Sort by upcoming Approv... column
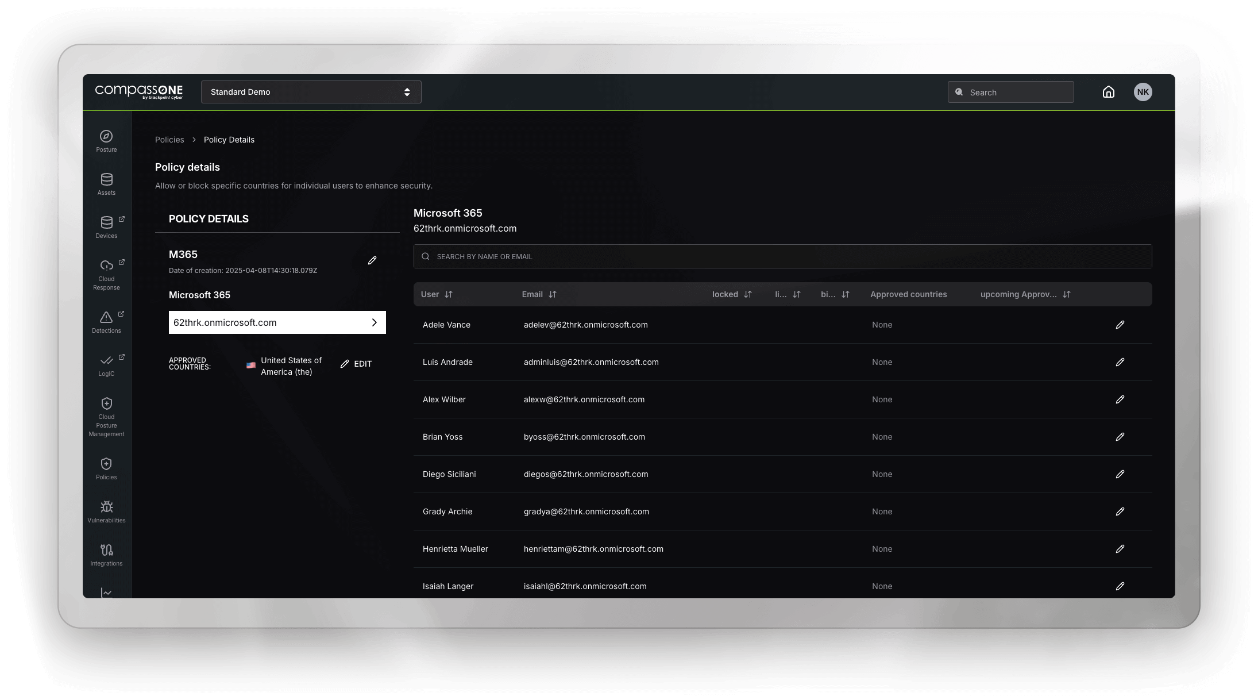 (x=1067, y=294)
